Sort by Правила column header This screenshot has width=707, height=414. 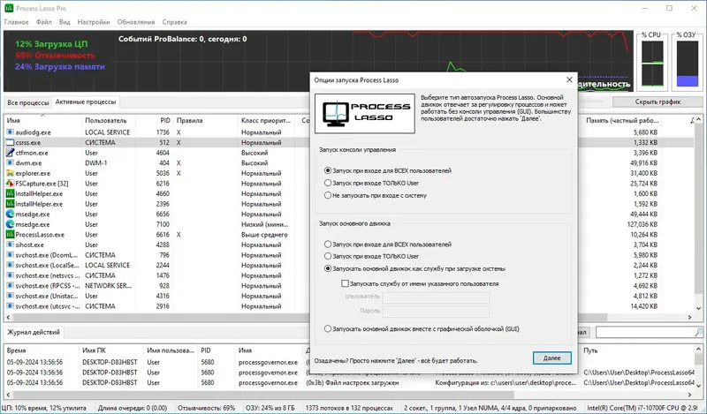tap(205, 121)
